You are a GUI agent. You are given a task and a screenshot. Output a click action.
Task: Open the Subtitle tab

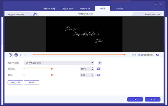120,9
